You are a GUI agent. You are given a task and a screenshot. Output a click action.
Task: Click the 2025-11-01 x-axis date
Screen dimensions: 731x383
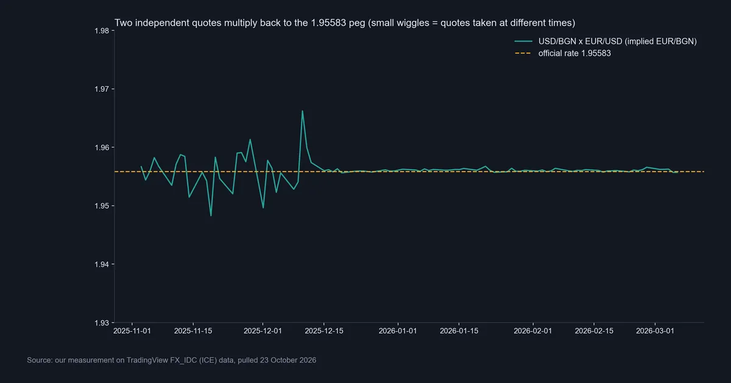point(132,331)
